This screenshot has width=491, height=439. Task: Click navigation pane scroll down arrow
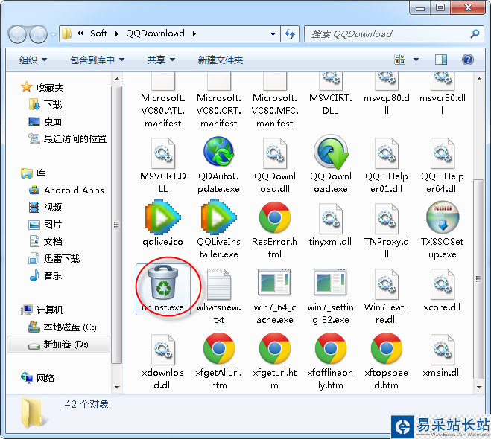click(117, 387)
